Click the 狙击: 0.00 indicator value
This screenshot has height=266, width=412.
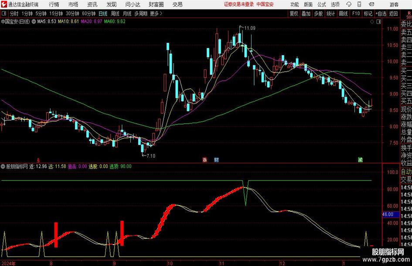click(77, 166)
